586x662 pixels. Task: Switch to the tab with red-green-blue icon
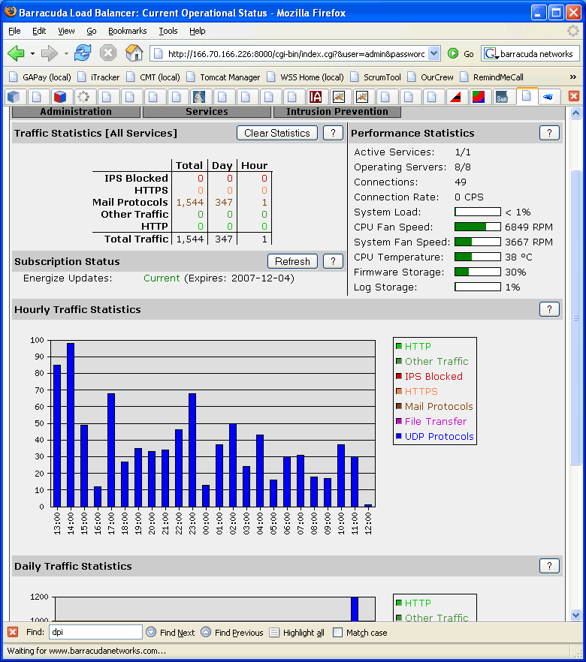479,97
